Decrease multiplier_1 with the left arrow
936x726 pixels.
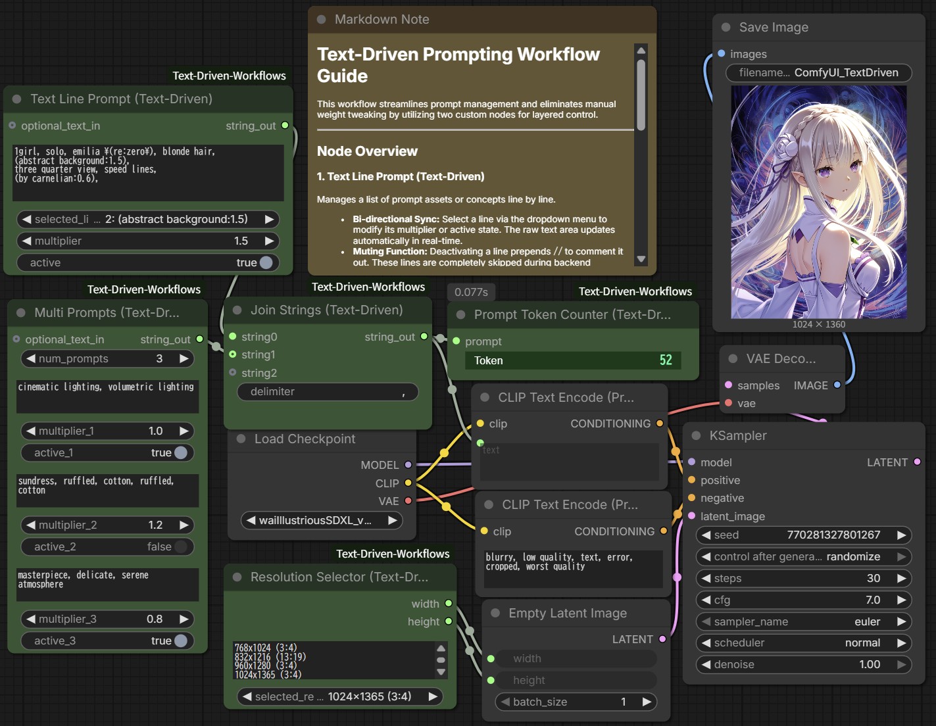30,431
